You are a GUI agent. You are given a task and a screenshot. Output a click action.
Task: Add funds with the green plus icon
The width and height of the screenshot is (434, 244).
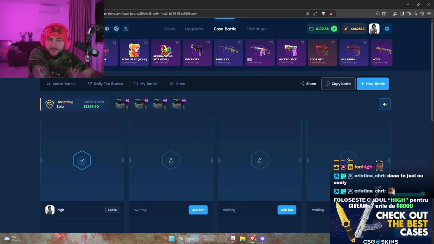[334, 29]
